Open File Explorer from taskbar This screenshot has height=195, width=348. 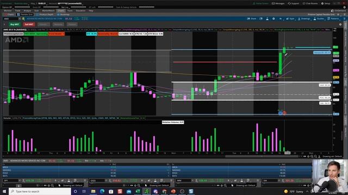pyautogui.click(x=93, y=191)
